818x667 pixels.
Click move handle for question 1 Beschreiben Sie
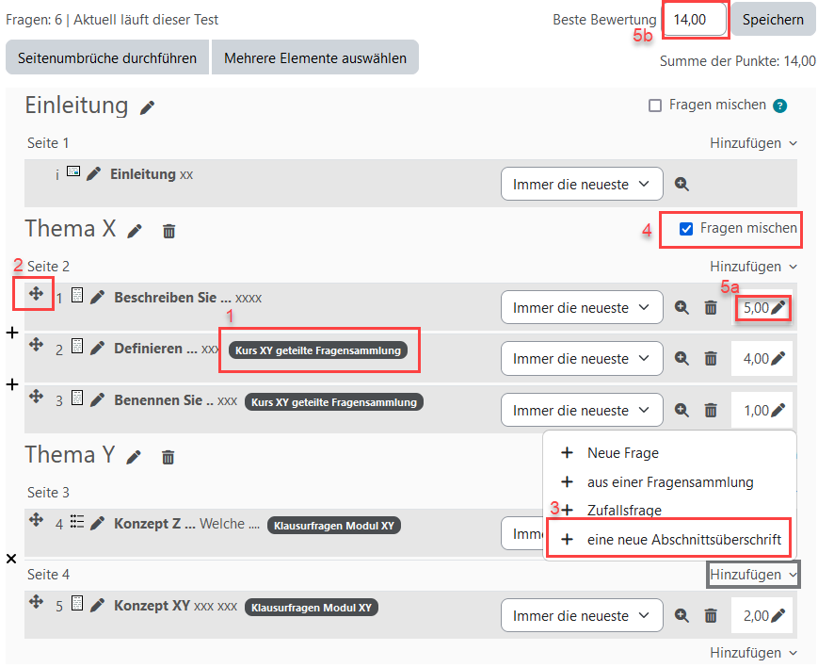click(x=36, y=294)
